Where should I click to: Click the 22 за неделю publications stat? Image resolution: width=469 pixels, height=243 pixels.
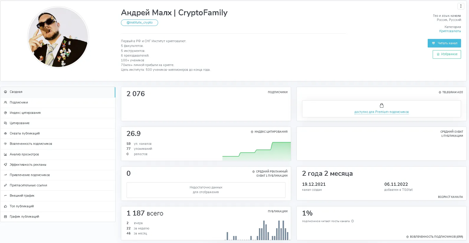[x=138, y=228]
